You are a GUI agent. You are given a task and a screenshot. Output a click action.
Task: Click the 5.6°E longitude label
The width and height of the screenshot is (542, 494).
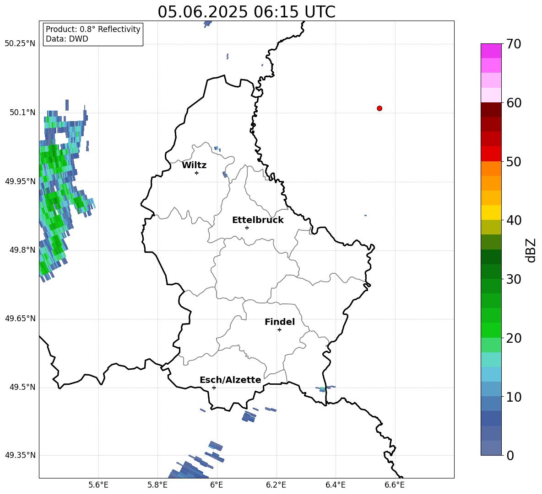pos(98,485)
